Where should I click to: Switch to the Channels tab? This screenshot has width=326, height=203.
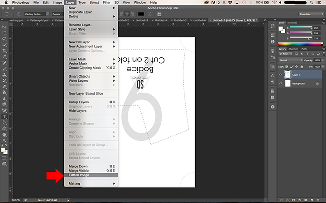293,49
